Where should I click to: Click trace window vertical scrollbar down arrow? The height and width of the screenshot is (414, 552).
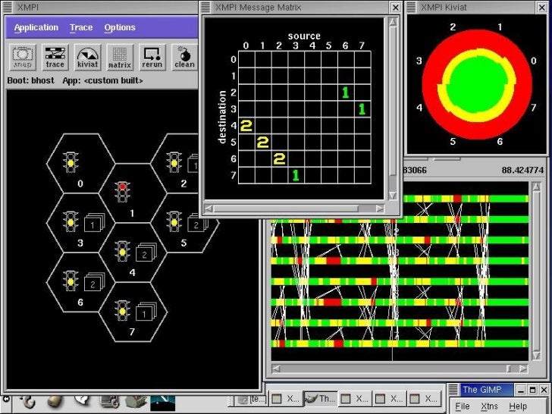coord(536,356)
